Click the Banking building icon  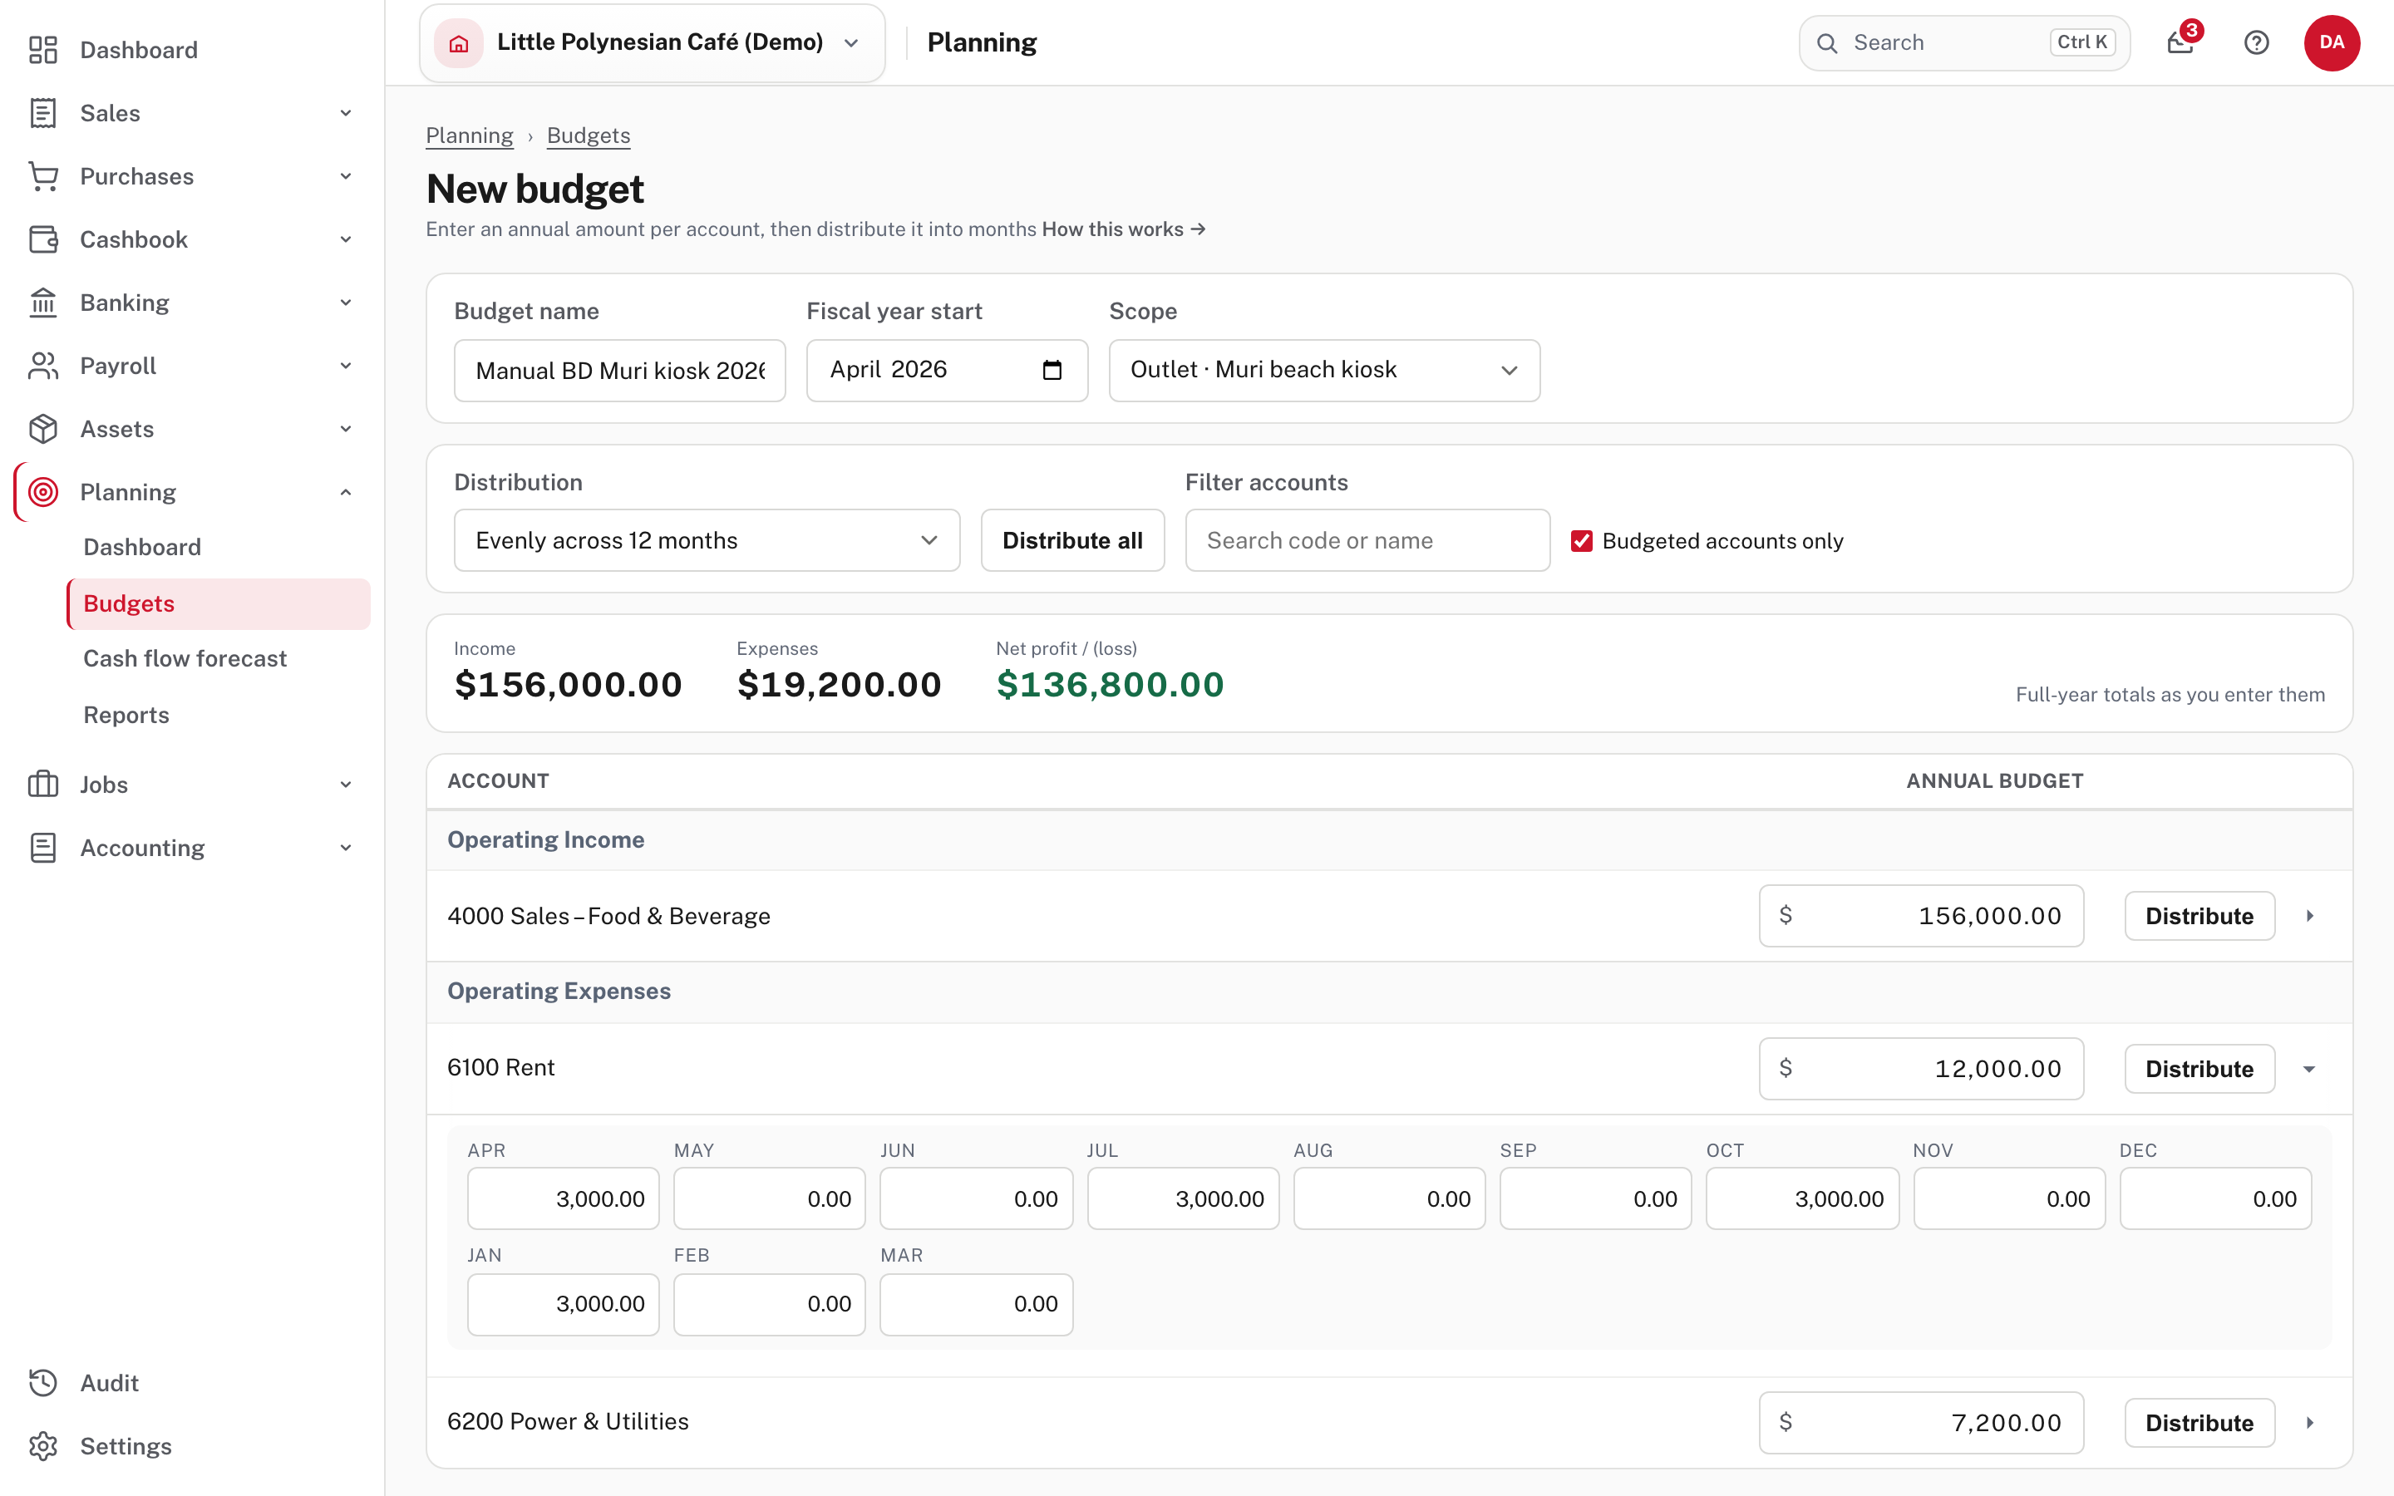[42, 303]
